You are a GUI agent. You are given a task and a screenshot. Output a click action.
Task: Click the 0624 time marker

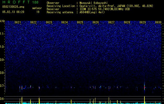click(64, 22)
